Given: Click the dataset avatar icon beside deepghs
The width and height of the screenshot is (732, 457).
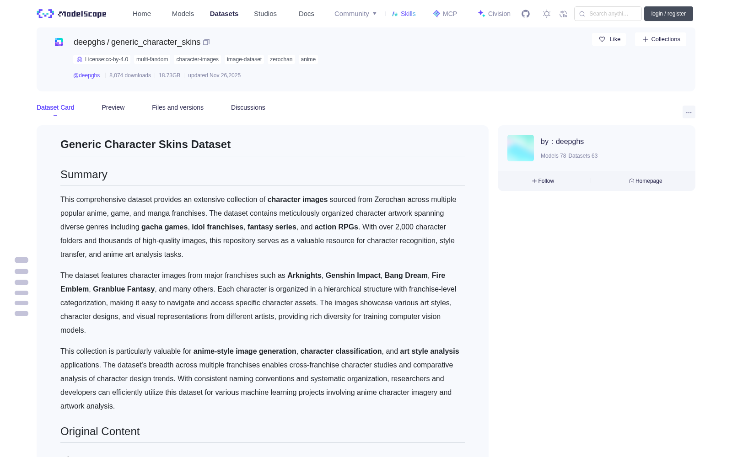Looking at the screenshot, I should pyautogui.click(x=59, y=42).
